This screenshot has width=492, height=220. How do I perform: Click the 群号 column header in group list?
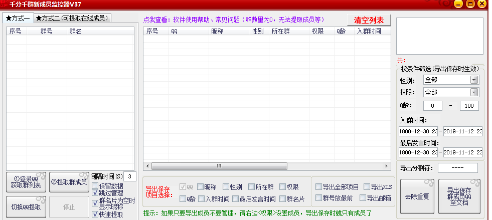click(47, 31)
